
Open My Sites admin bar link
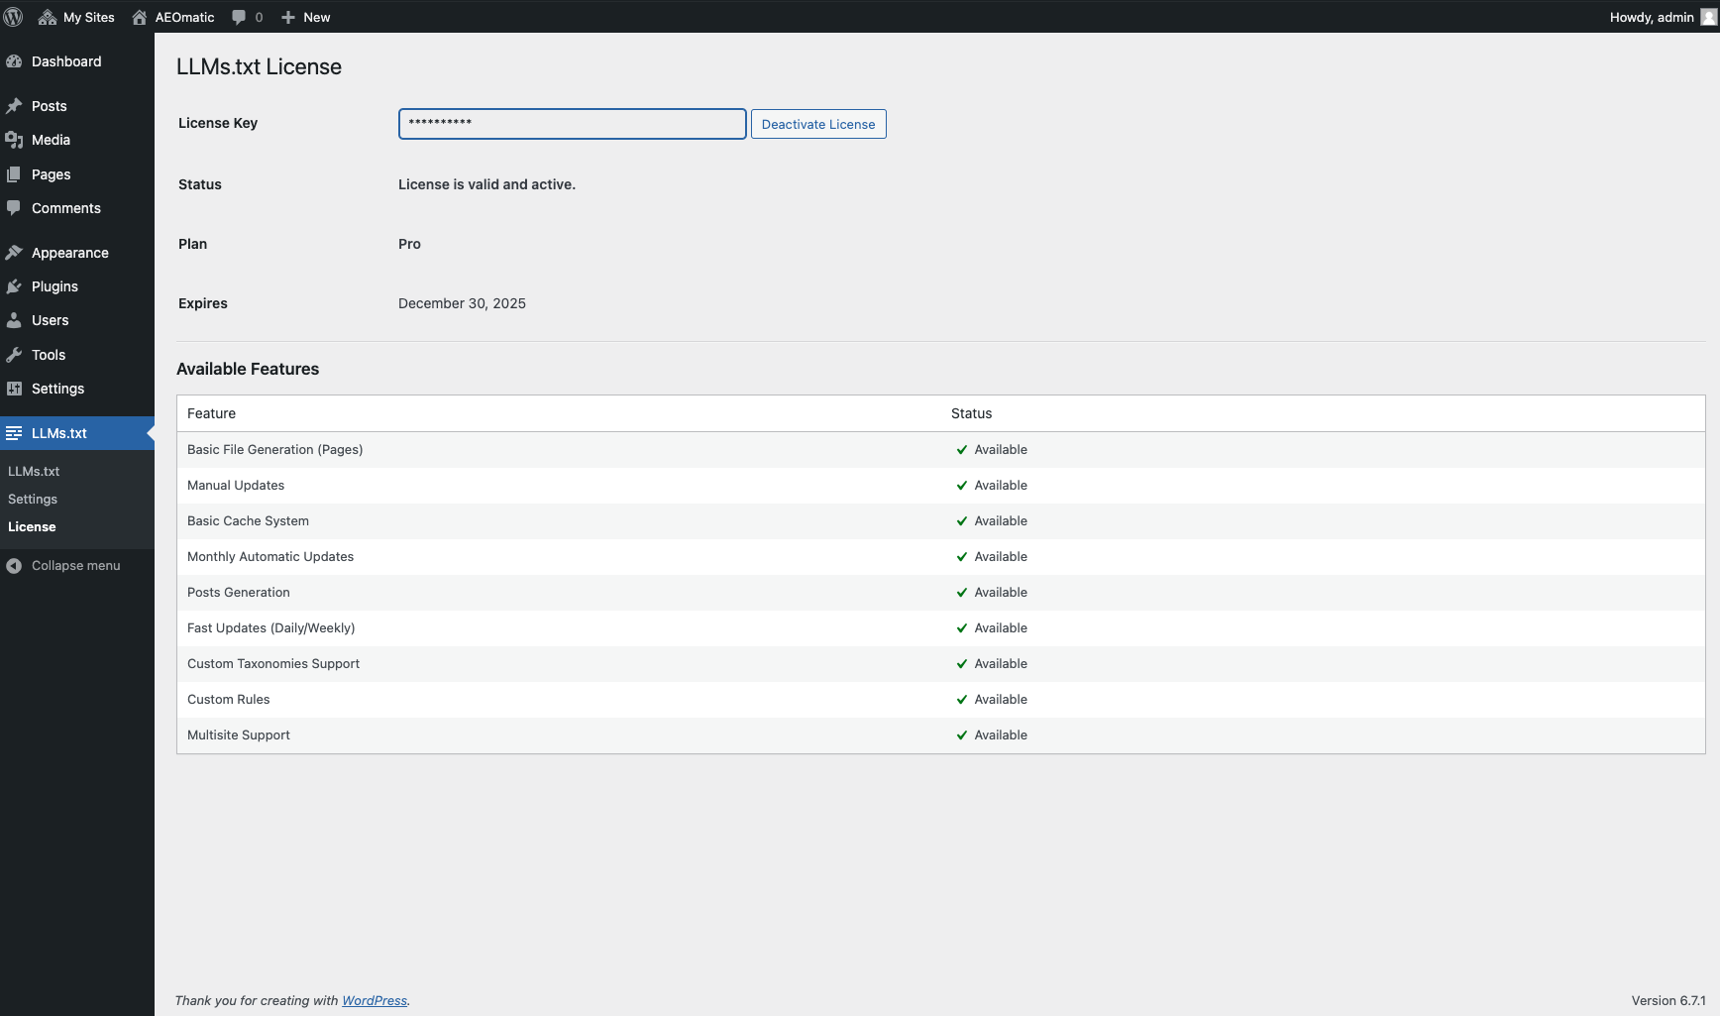(89, 17)
